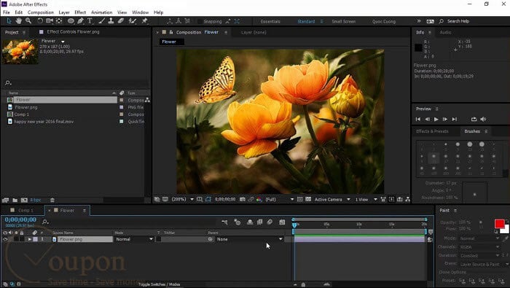Image resolution: width=510 pixels, height=288 pixels.
Task: Toggle the Snapping checkbox
Action: [x=200, y=21]
